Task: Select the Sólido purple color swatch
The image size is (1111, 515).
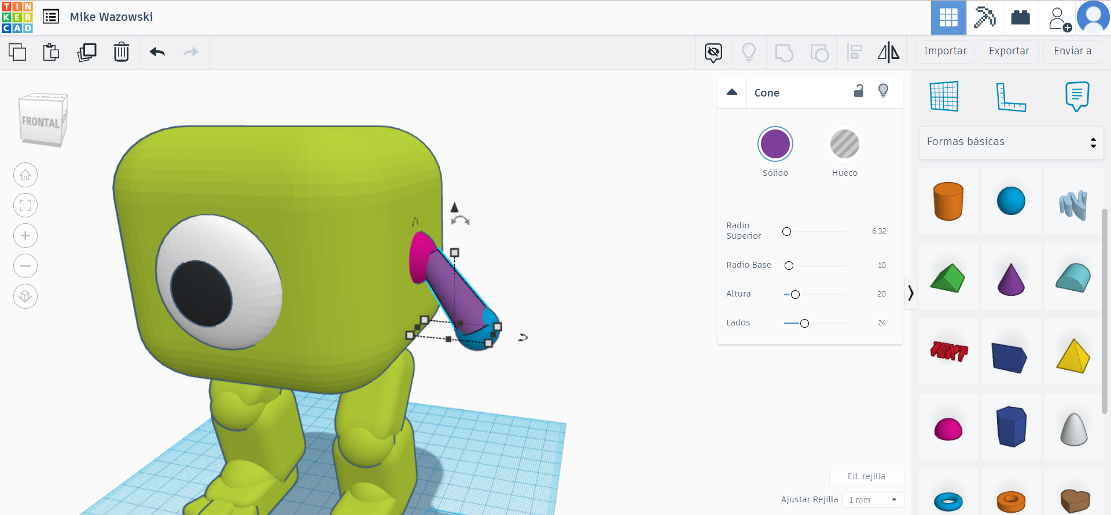Action: tap(775, 144)
